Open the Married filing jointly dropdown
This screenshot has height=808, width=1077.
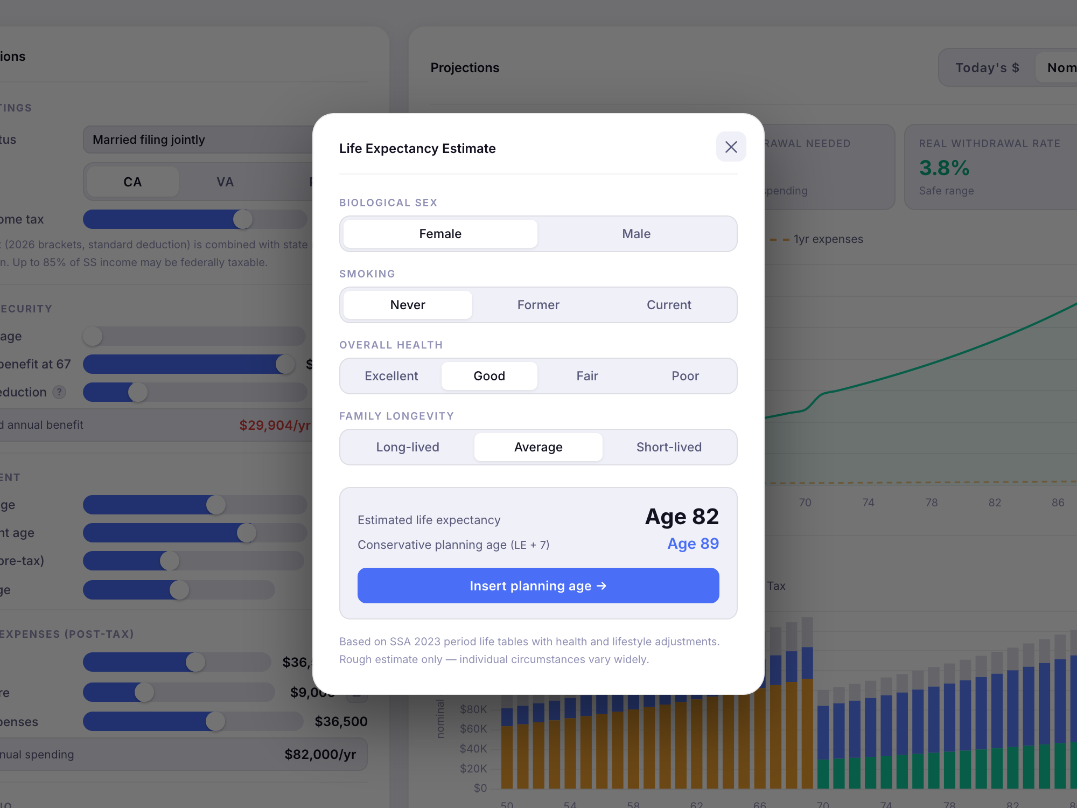[x=199, y=140]
